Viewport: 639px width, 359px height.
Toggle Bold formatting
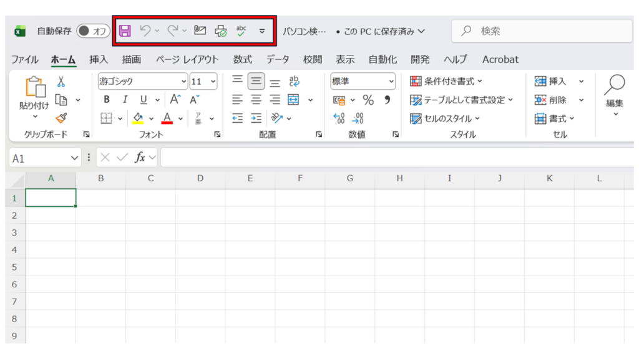coord(107,100)
